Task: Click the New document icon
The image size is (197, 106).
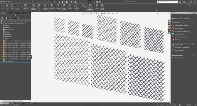Action: (x=62, y=2)
